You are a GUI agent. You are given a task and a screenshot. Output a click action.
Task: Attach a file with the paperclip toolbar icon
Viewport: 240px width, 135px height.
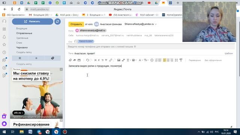(70, 60)
